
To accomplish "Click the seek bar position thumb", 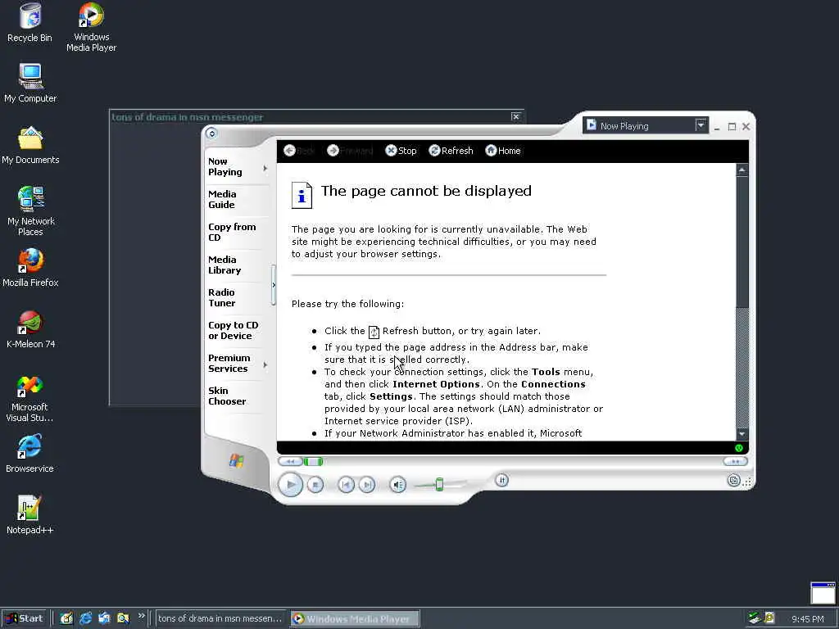I will point(313,461).
